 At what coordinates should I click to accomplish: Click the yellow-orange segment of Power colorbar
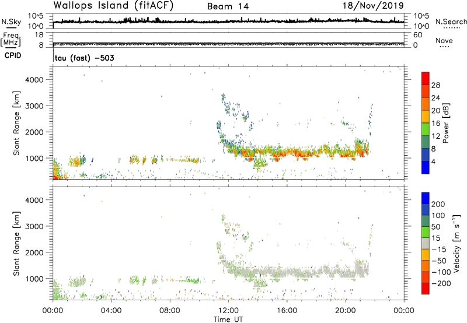[426, 117]
